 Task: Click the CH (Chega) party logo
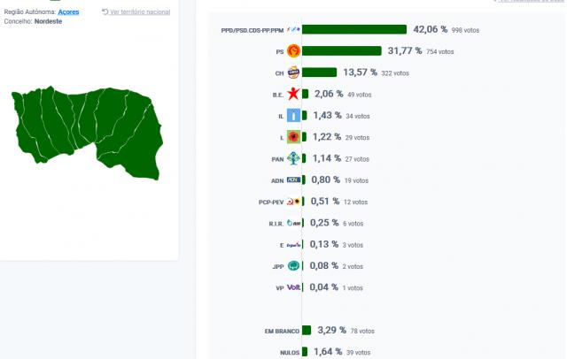(293, 73)
